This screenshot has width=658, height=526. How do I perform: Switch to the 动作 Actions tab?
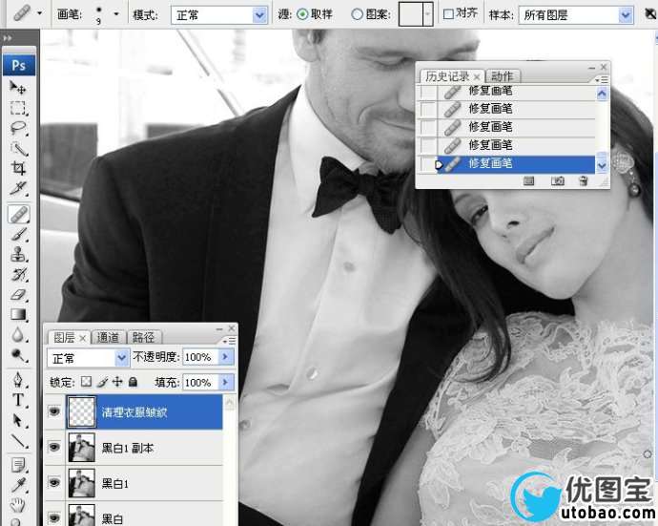[503, 76]
